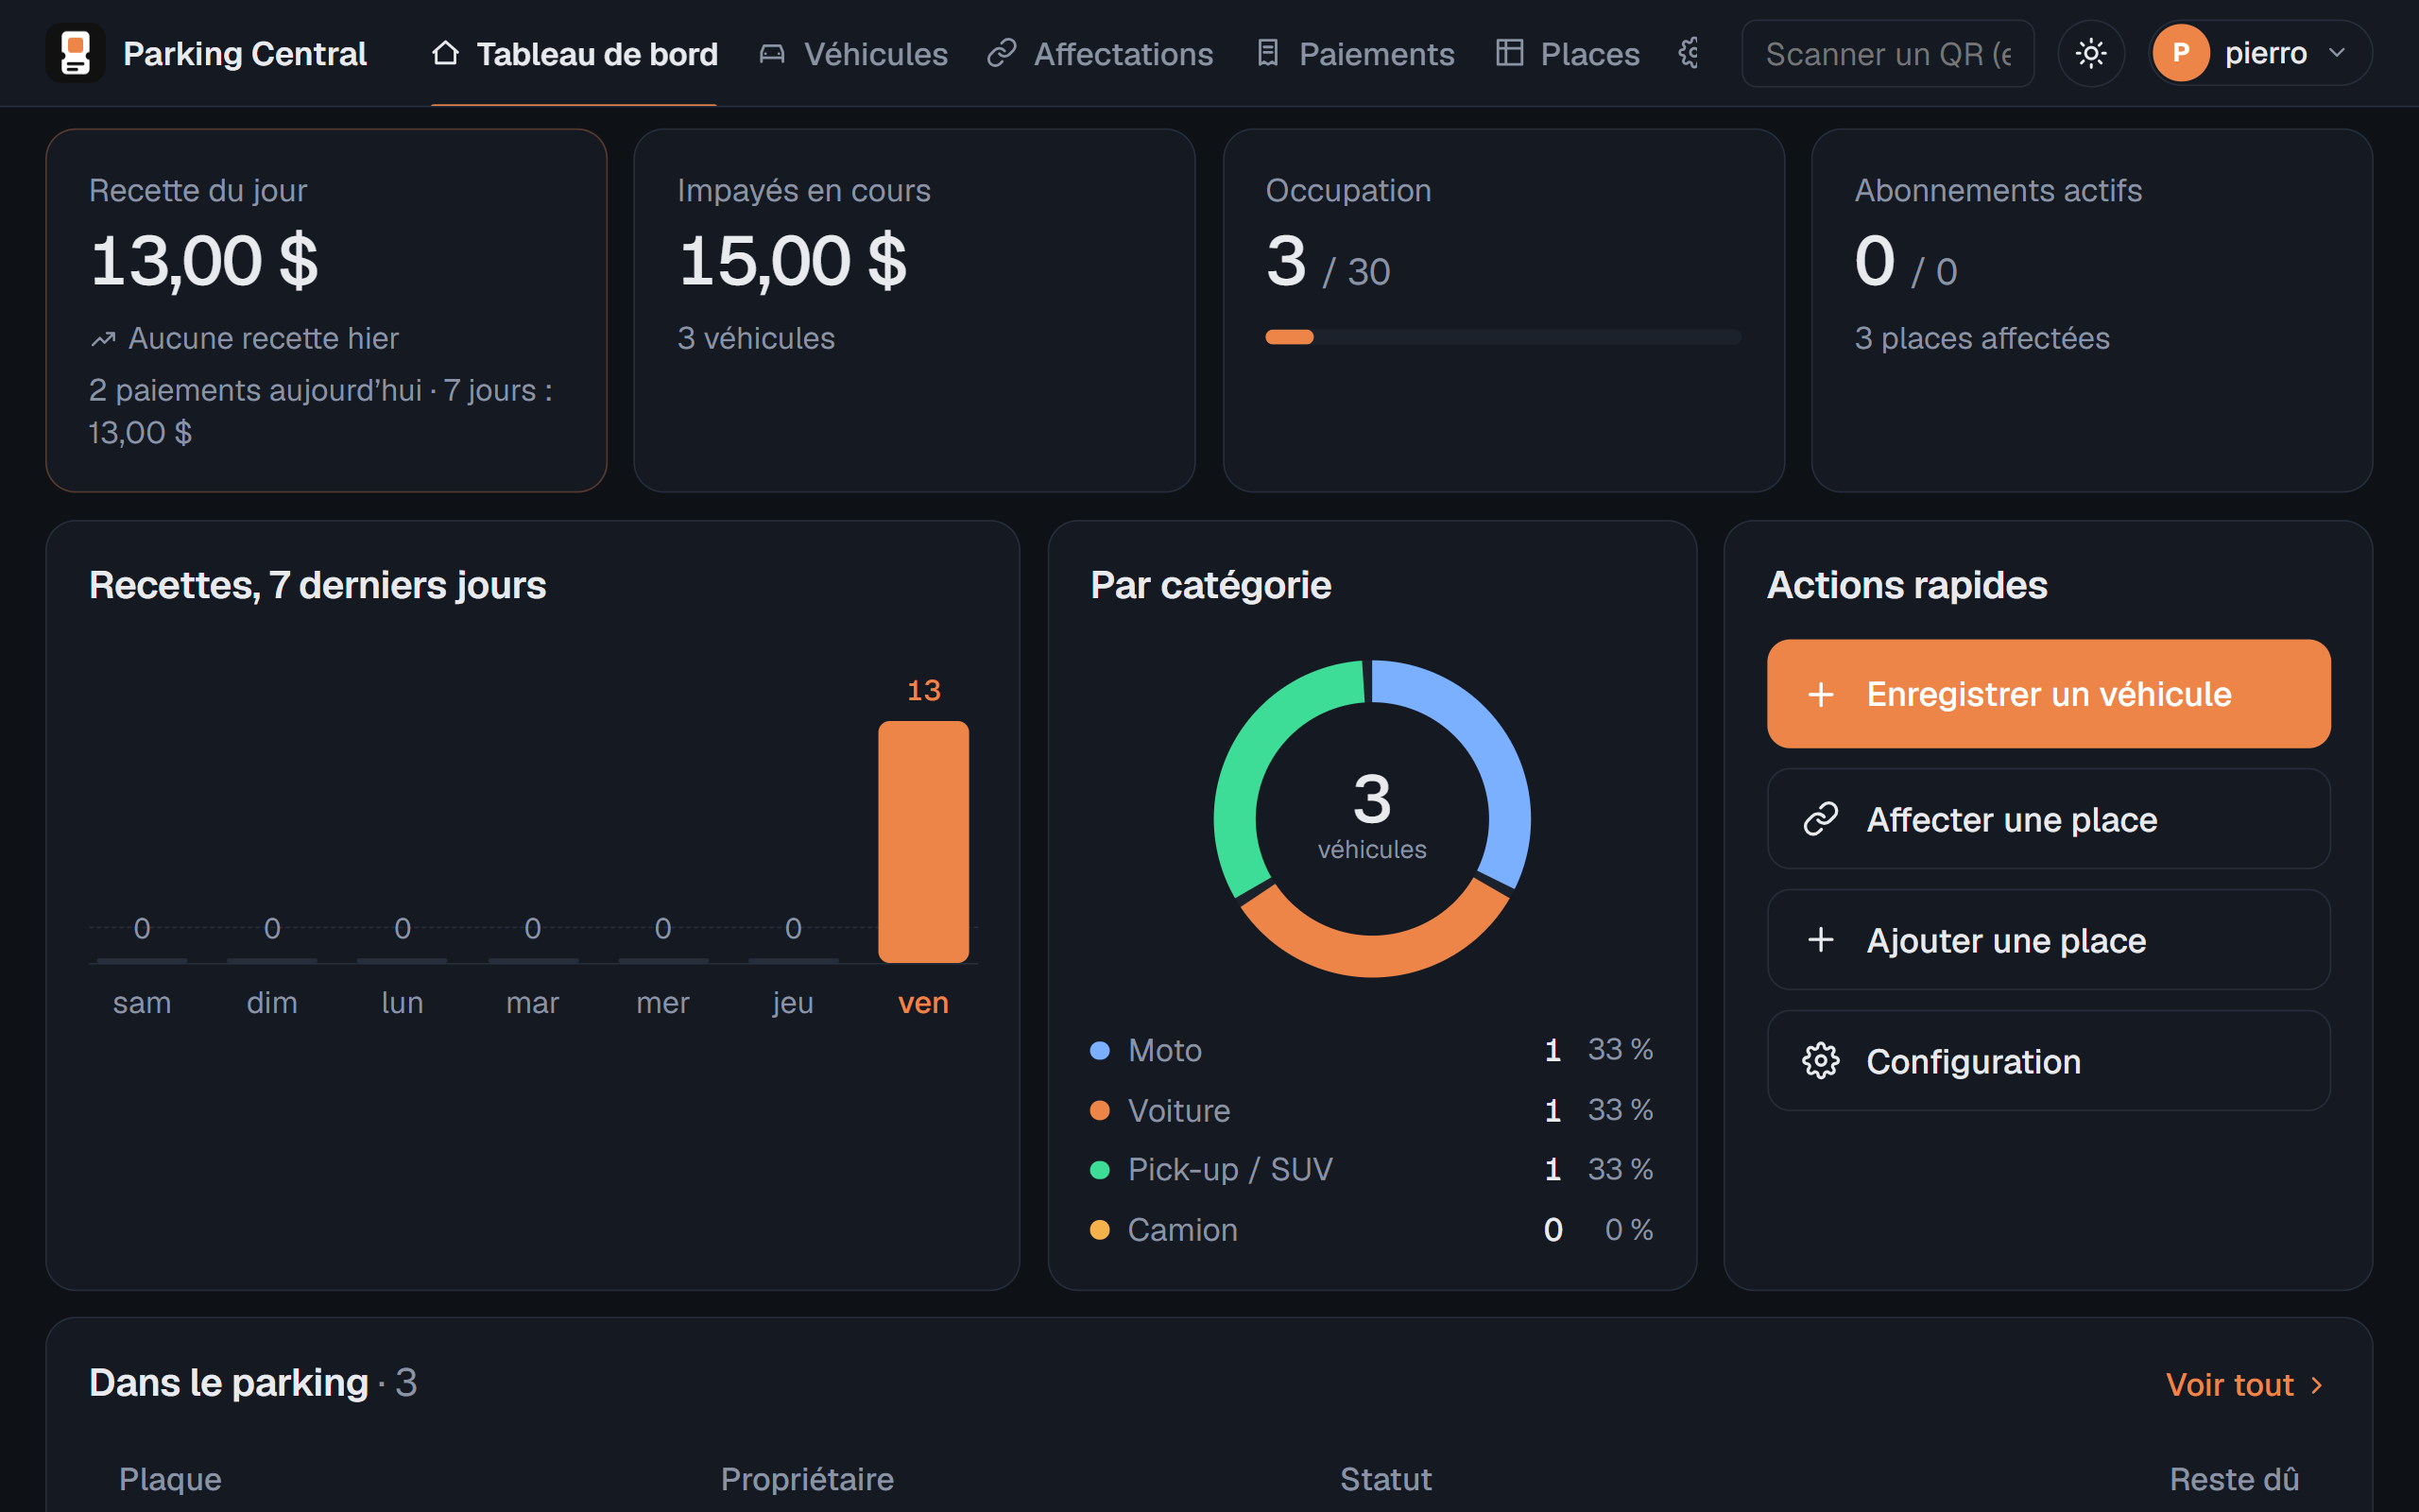Click the Abonnements actifs card
The width and height of the screenshot is (2419, 1512).
pyautogui.click(x=2092, y=310)
